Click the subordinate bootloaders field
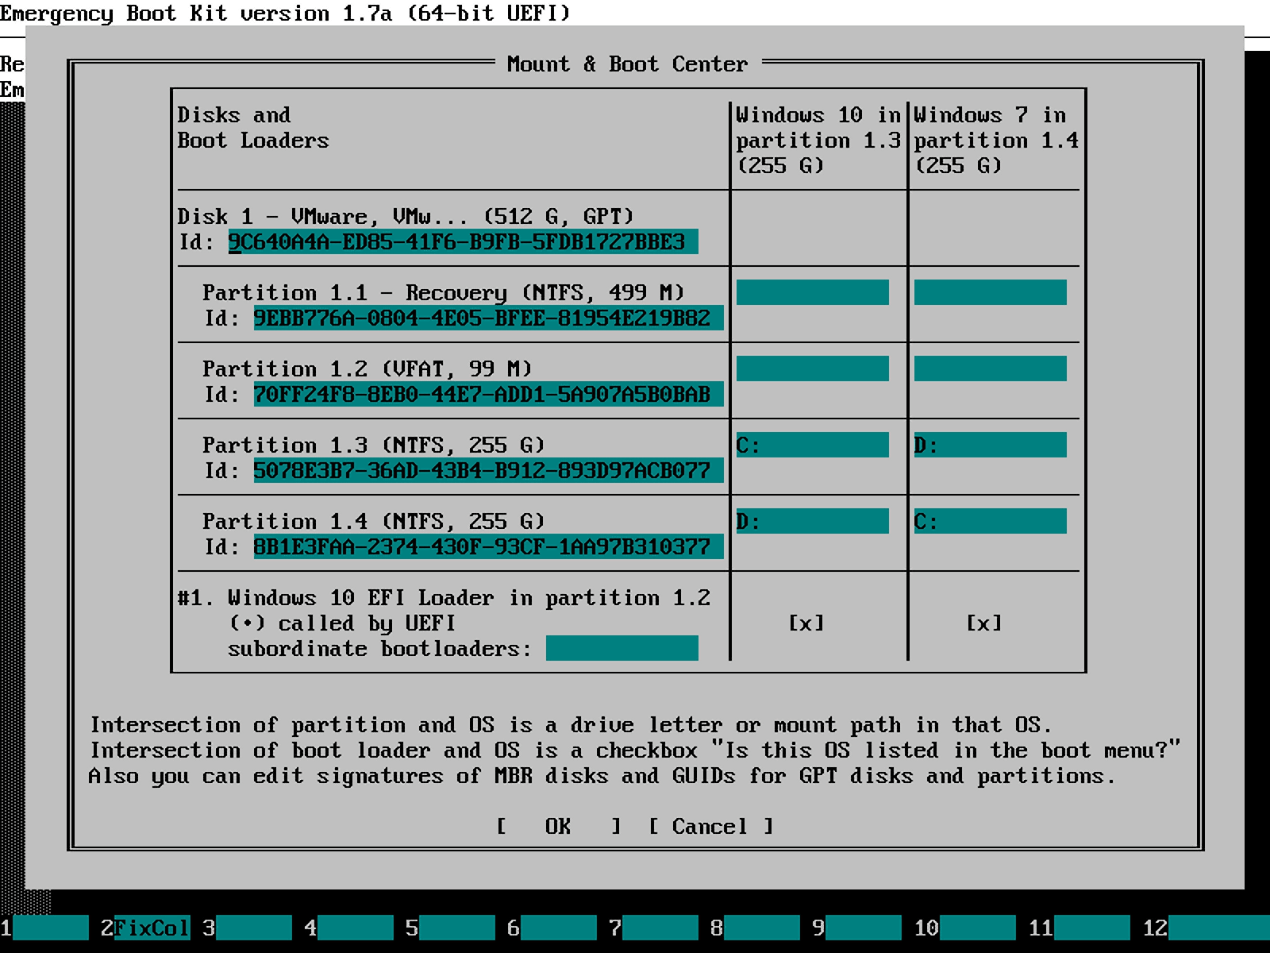1270x953 pixels. coord(622,649)
